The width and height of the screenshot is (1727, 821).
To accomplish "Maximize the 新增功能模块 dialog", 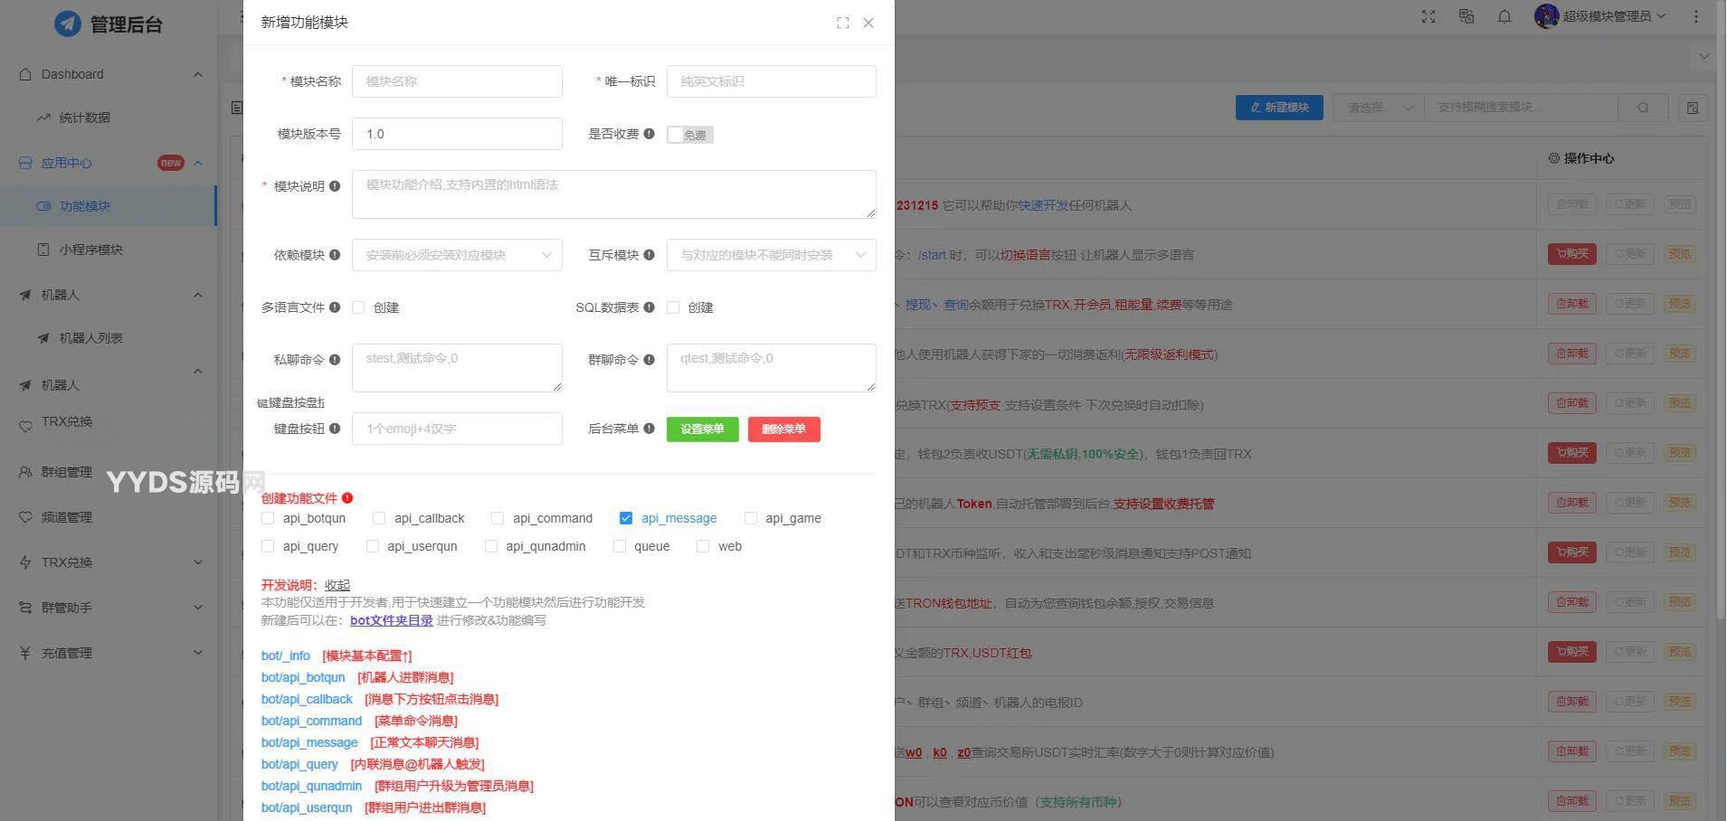I will tap(842, 23).
